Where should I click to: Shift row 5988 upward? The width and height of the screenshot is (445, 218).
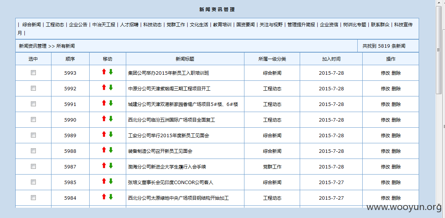click(x=104, y=150)
